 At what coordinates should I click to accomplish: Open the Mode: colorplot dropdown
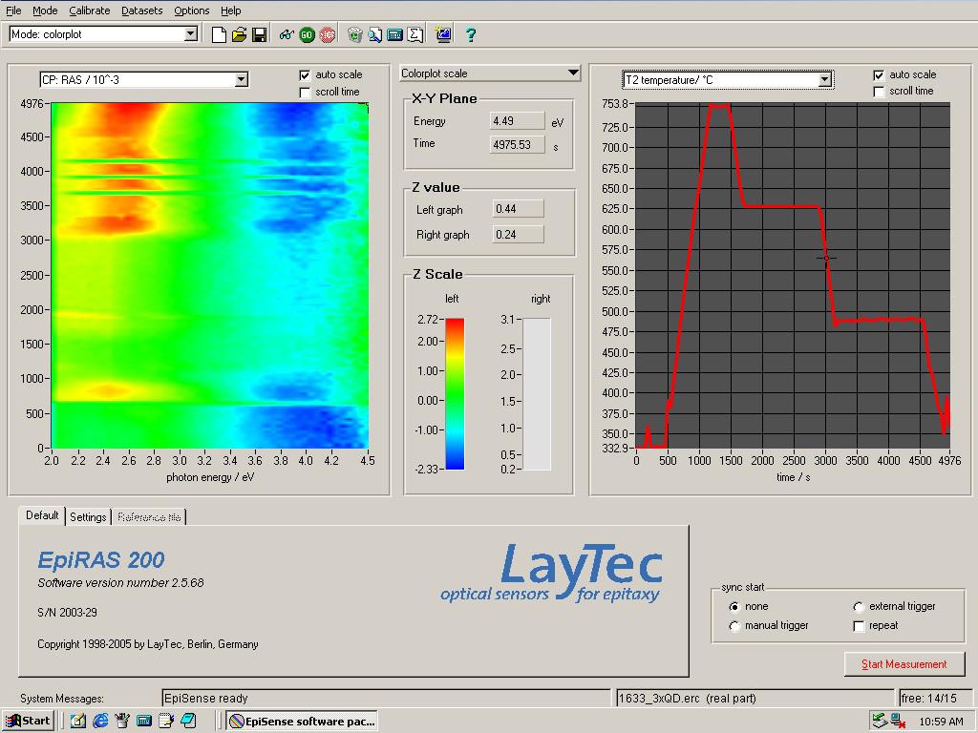coord(191,34)
